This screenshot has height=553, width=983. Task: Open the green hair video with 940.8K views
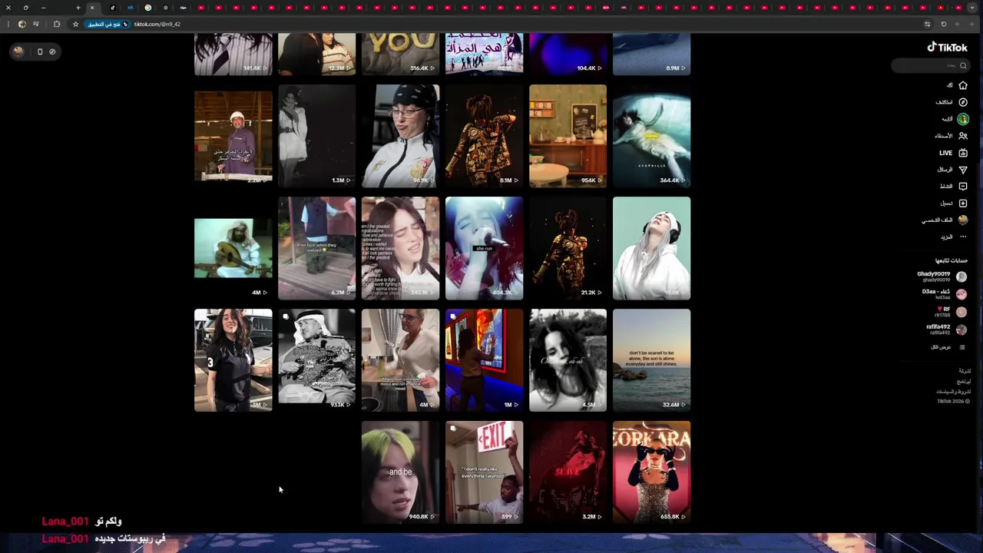pos(400,472)
